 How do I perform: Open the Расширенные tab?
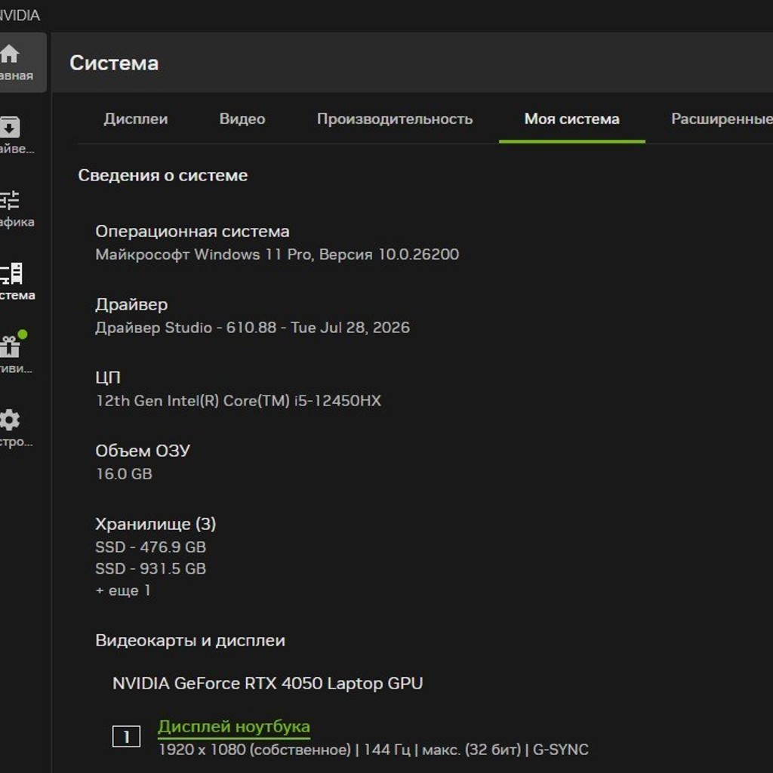722,119
